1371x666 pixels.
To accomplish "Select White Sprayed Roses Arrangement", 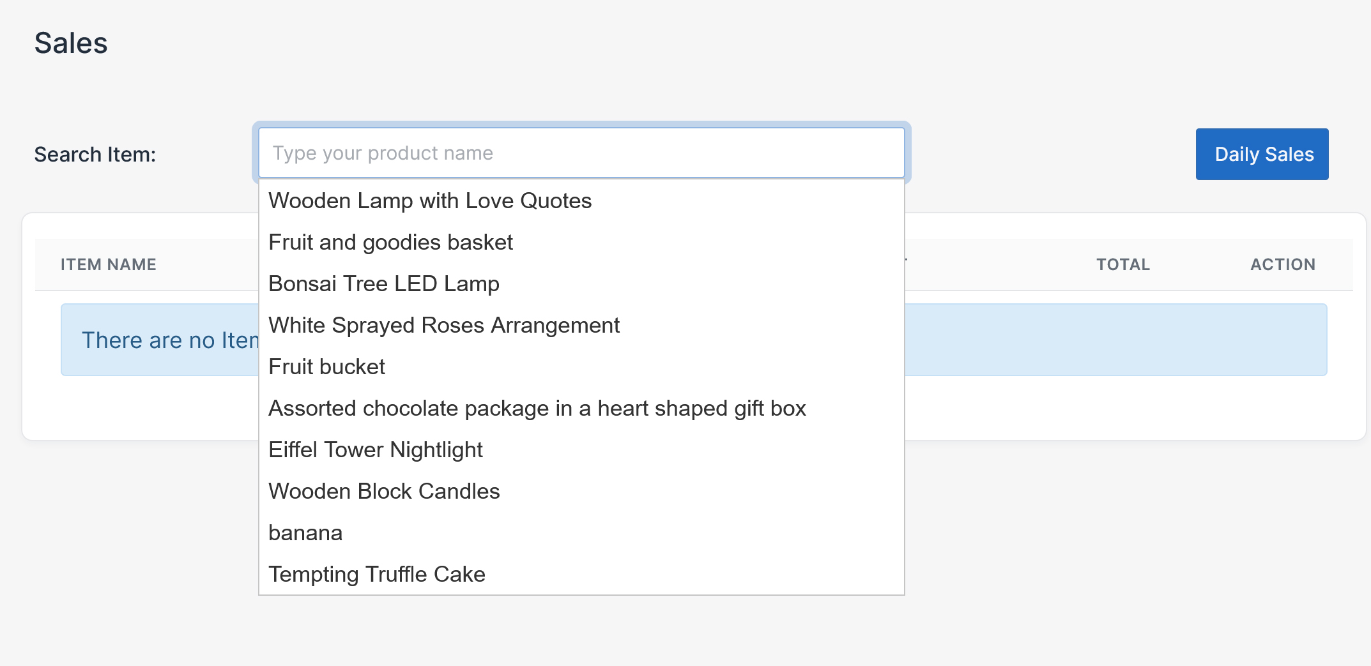I will coord(444,325).
